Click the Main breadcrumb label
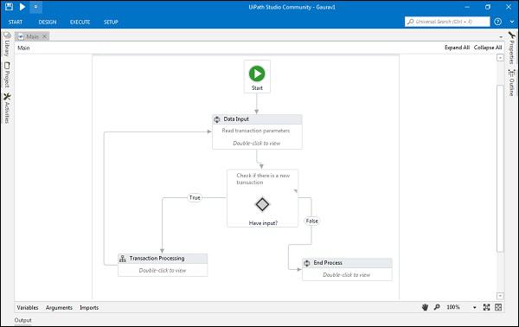519x327 pixels. tap(23, 48)
